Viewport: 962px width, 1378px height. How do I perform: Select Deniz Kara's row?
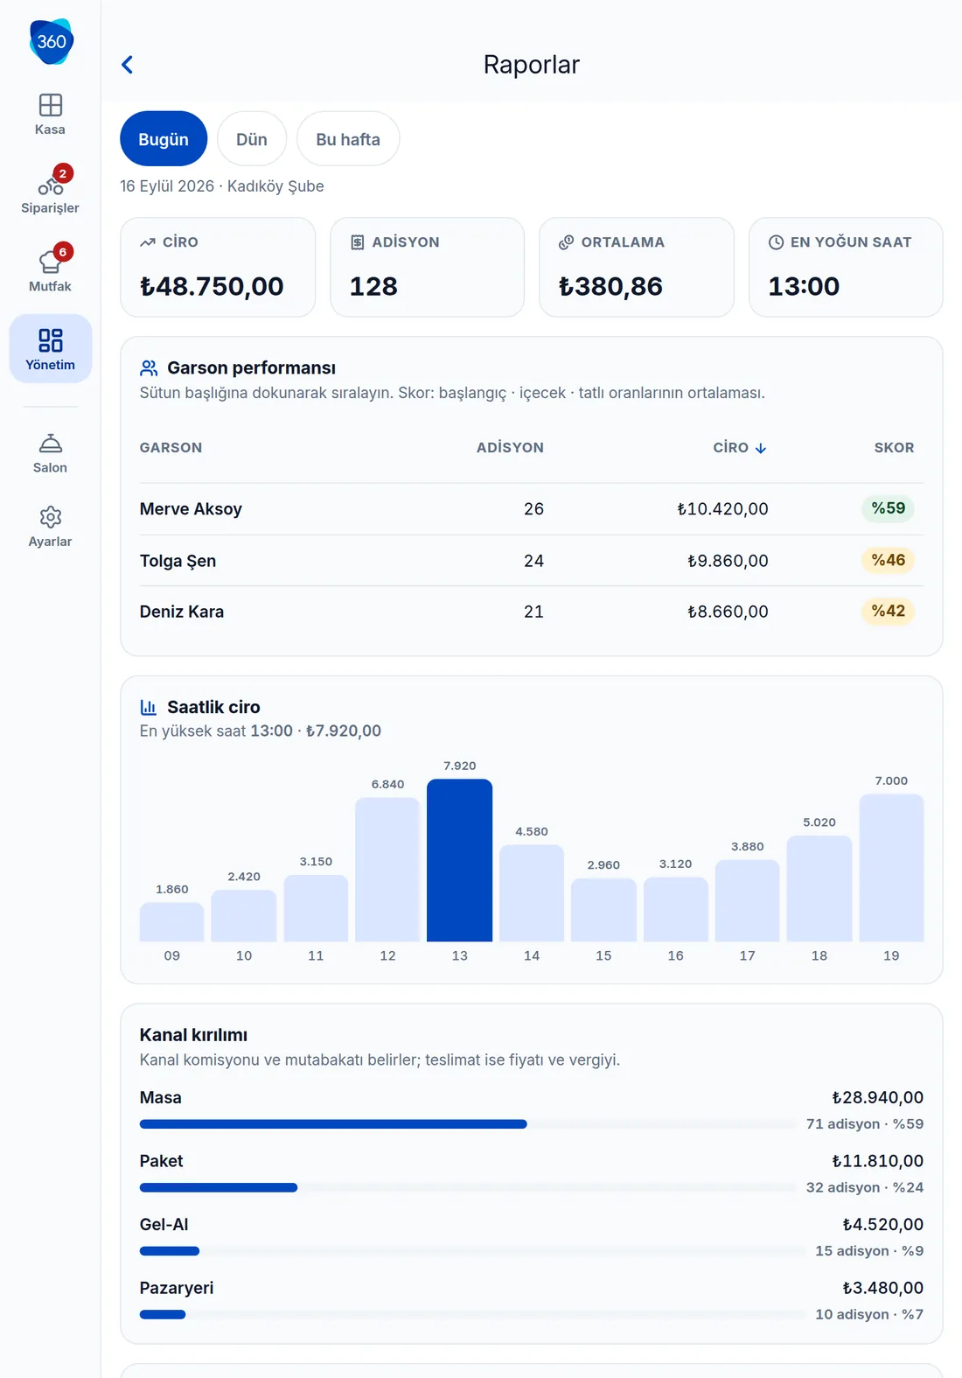[532, 612]
